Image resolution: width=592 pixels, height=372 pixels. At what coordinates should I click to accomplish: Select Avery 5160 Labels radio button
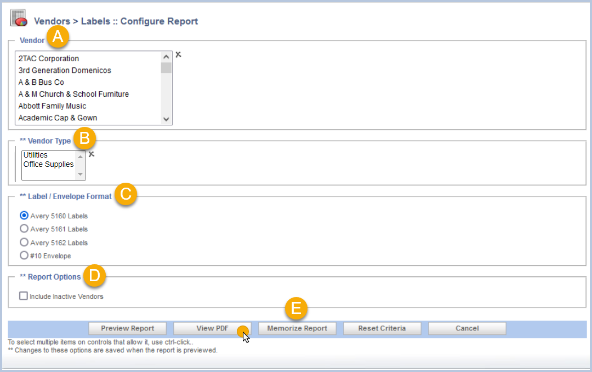tap(24, 216)
